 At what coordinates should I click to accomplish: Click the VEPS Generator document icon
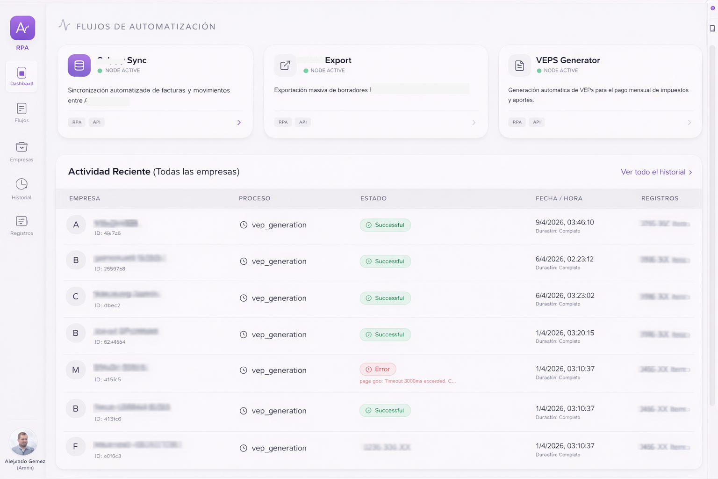click(x=519, y=65)
